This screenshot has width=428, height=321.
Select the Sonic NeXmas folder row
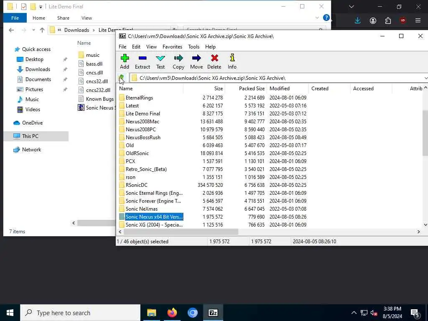213,209
